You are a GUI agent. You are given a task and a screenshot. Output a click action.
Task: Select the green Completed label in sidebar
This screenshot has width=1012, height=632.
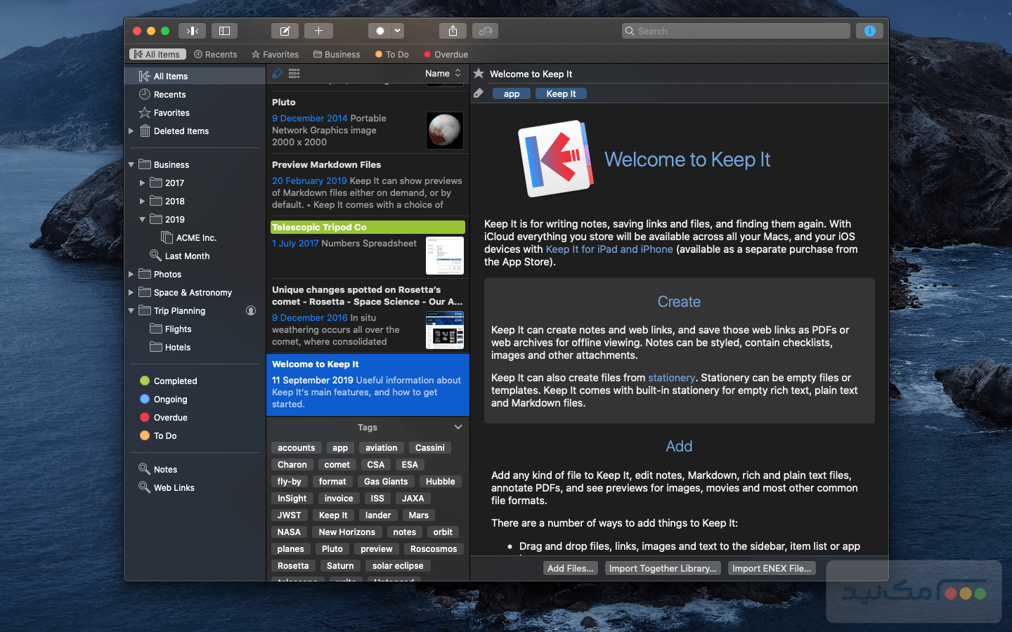coord(175,381)
